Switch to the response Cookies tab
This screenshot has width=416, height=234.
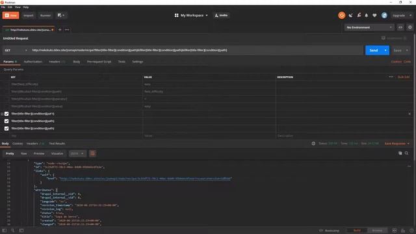(x=18, y=144)
